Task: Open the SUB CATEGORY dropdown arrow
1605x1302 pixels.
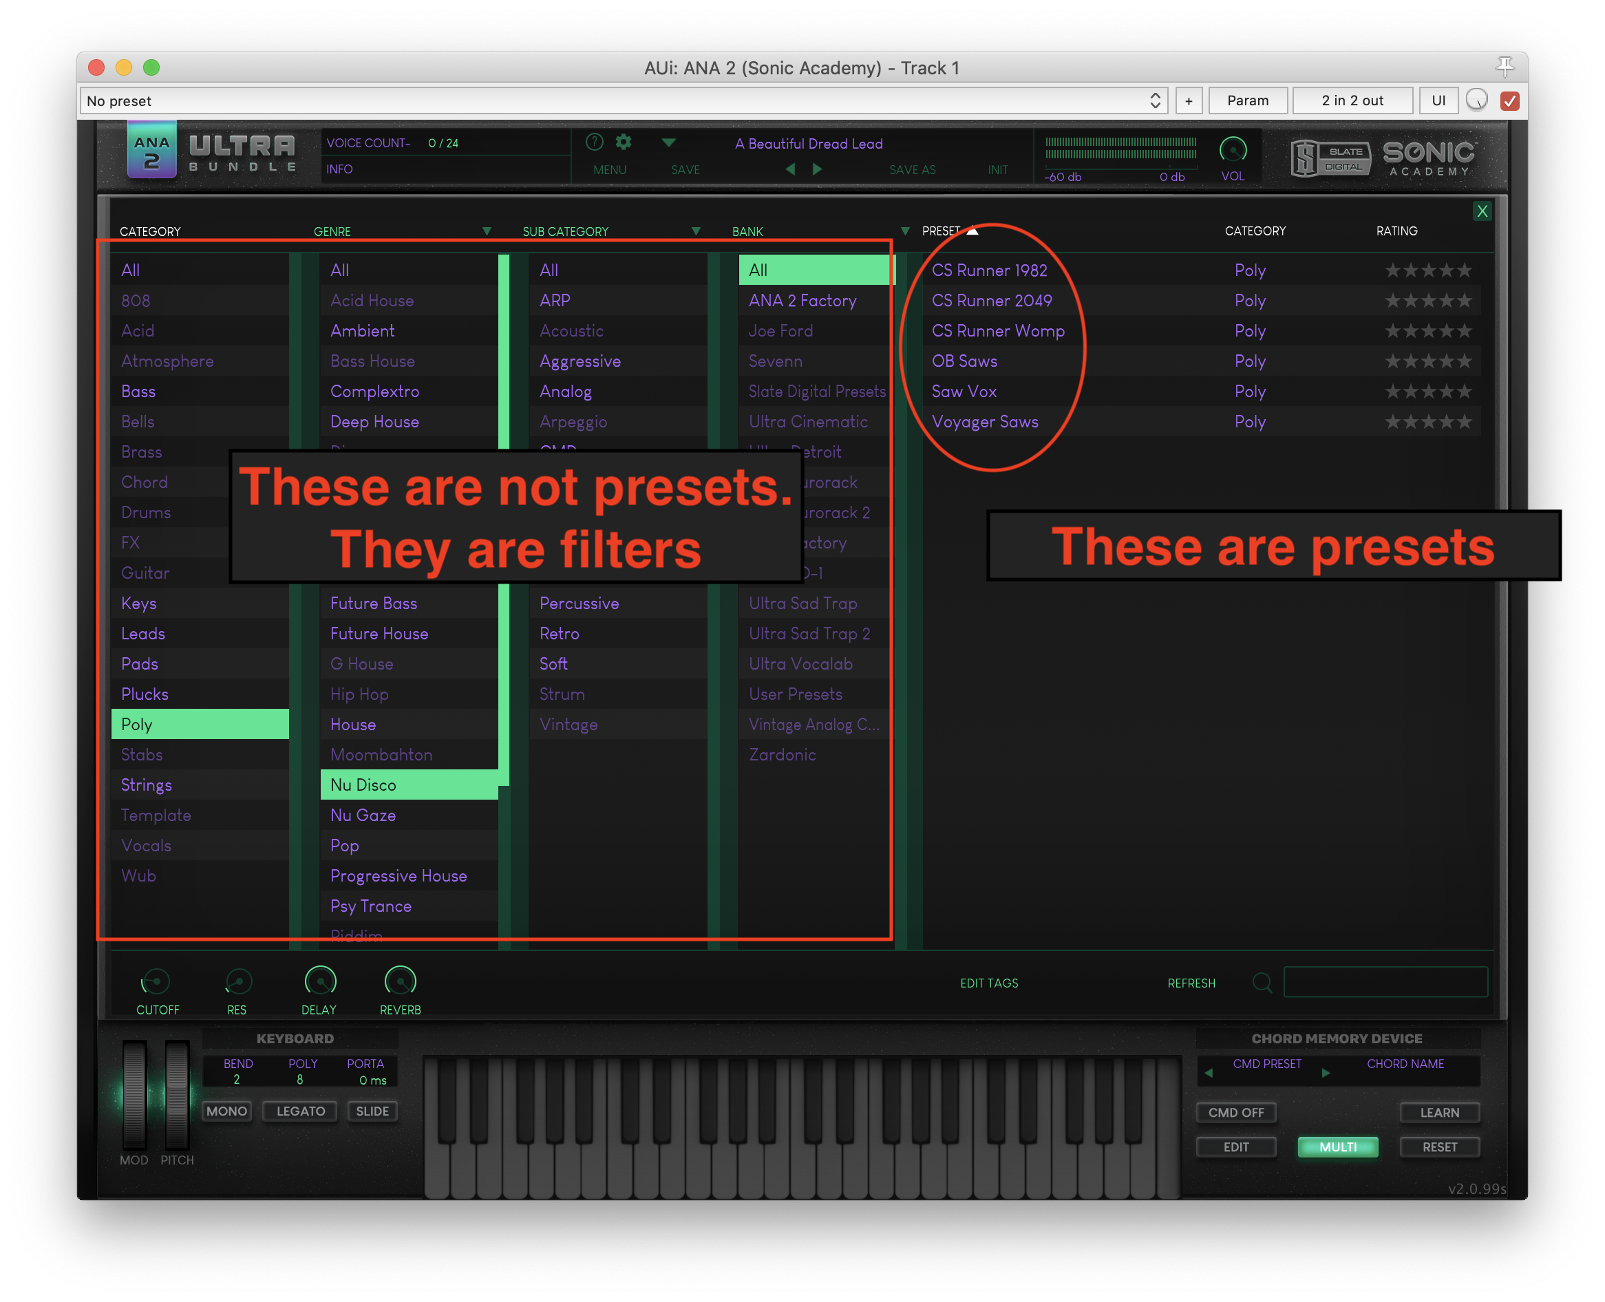Action: pos(696,231)
